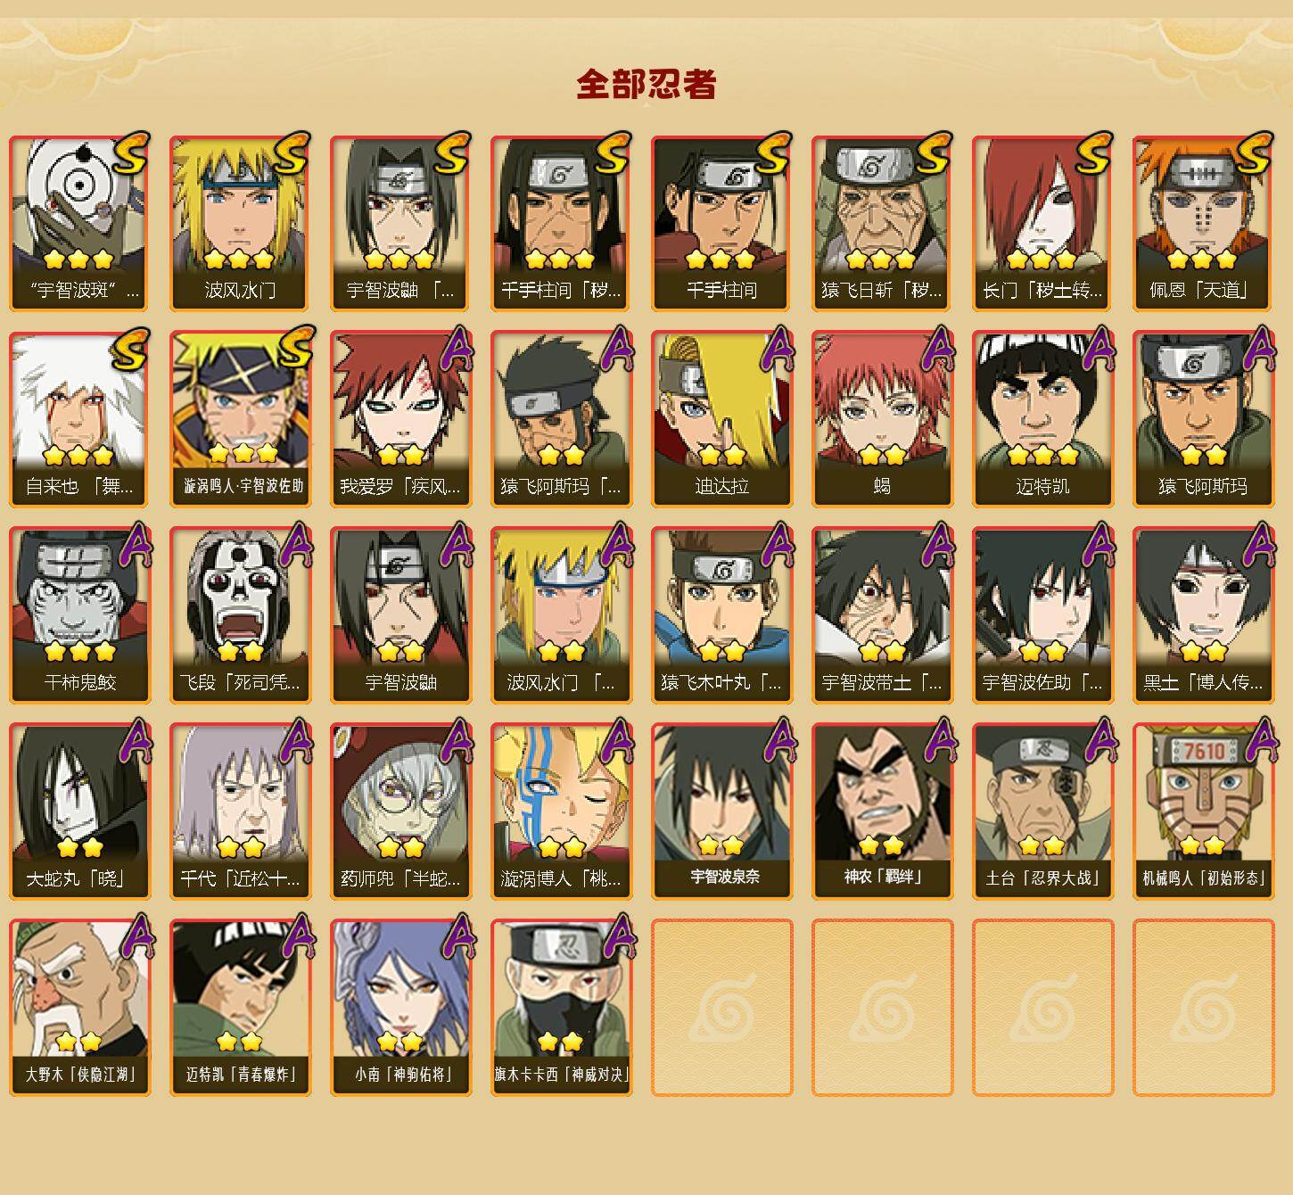The image size is (1293, 1195).
Task: Open the 漩涡鸣人·宇智波佐助 S-rank card
Action: pyautogui.click(x=240, y=419)
